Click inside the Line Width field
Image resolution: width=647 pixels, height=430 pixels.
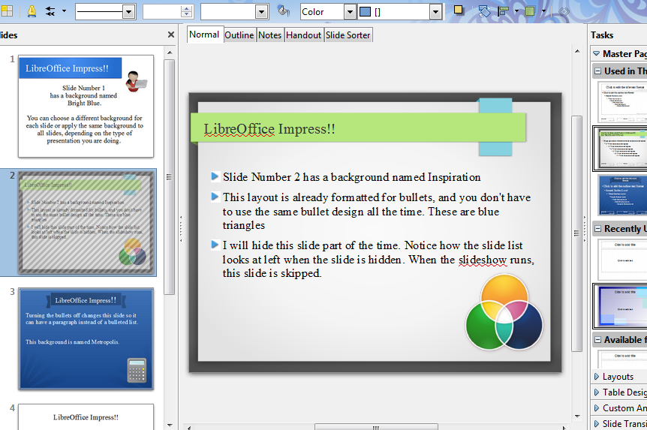(162, 12)
